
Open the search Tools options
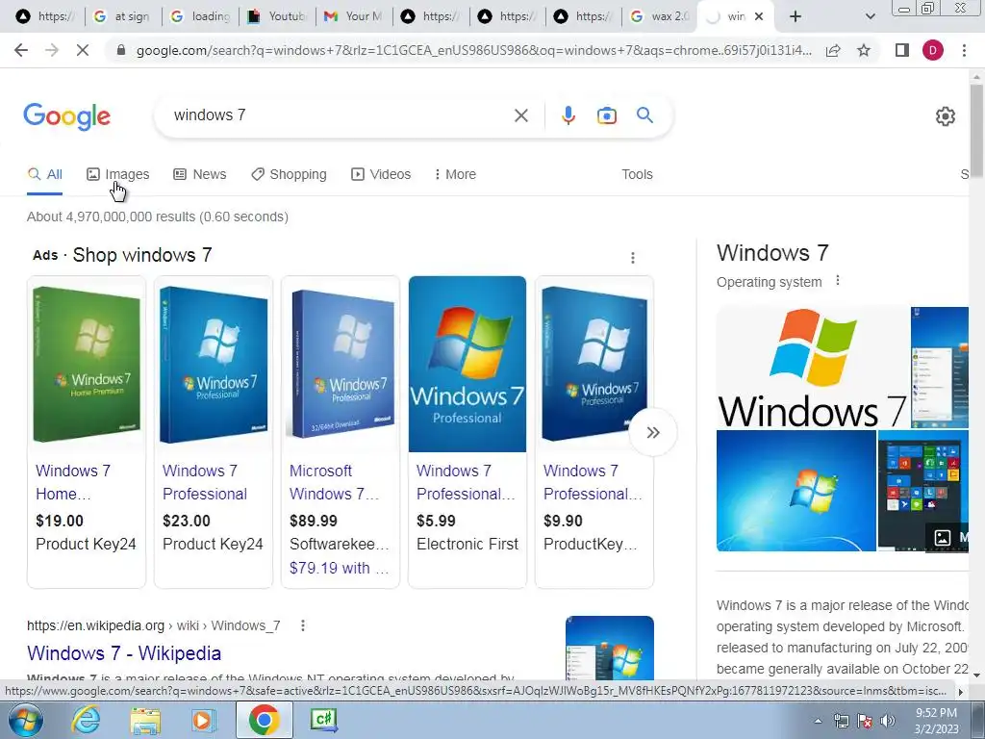(637, 175)
